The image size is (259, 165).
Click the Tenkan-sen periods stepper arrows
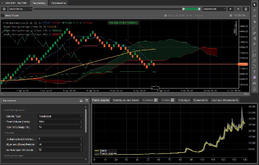point(81,139)
